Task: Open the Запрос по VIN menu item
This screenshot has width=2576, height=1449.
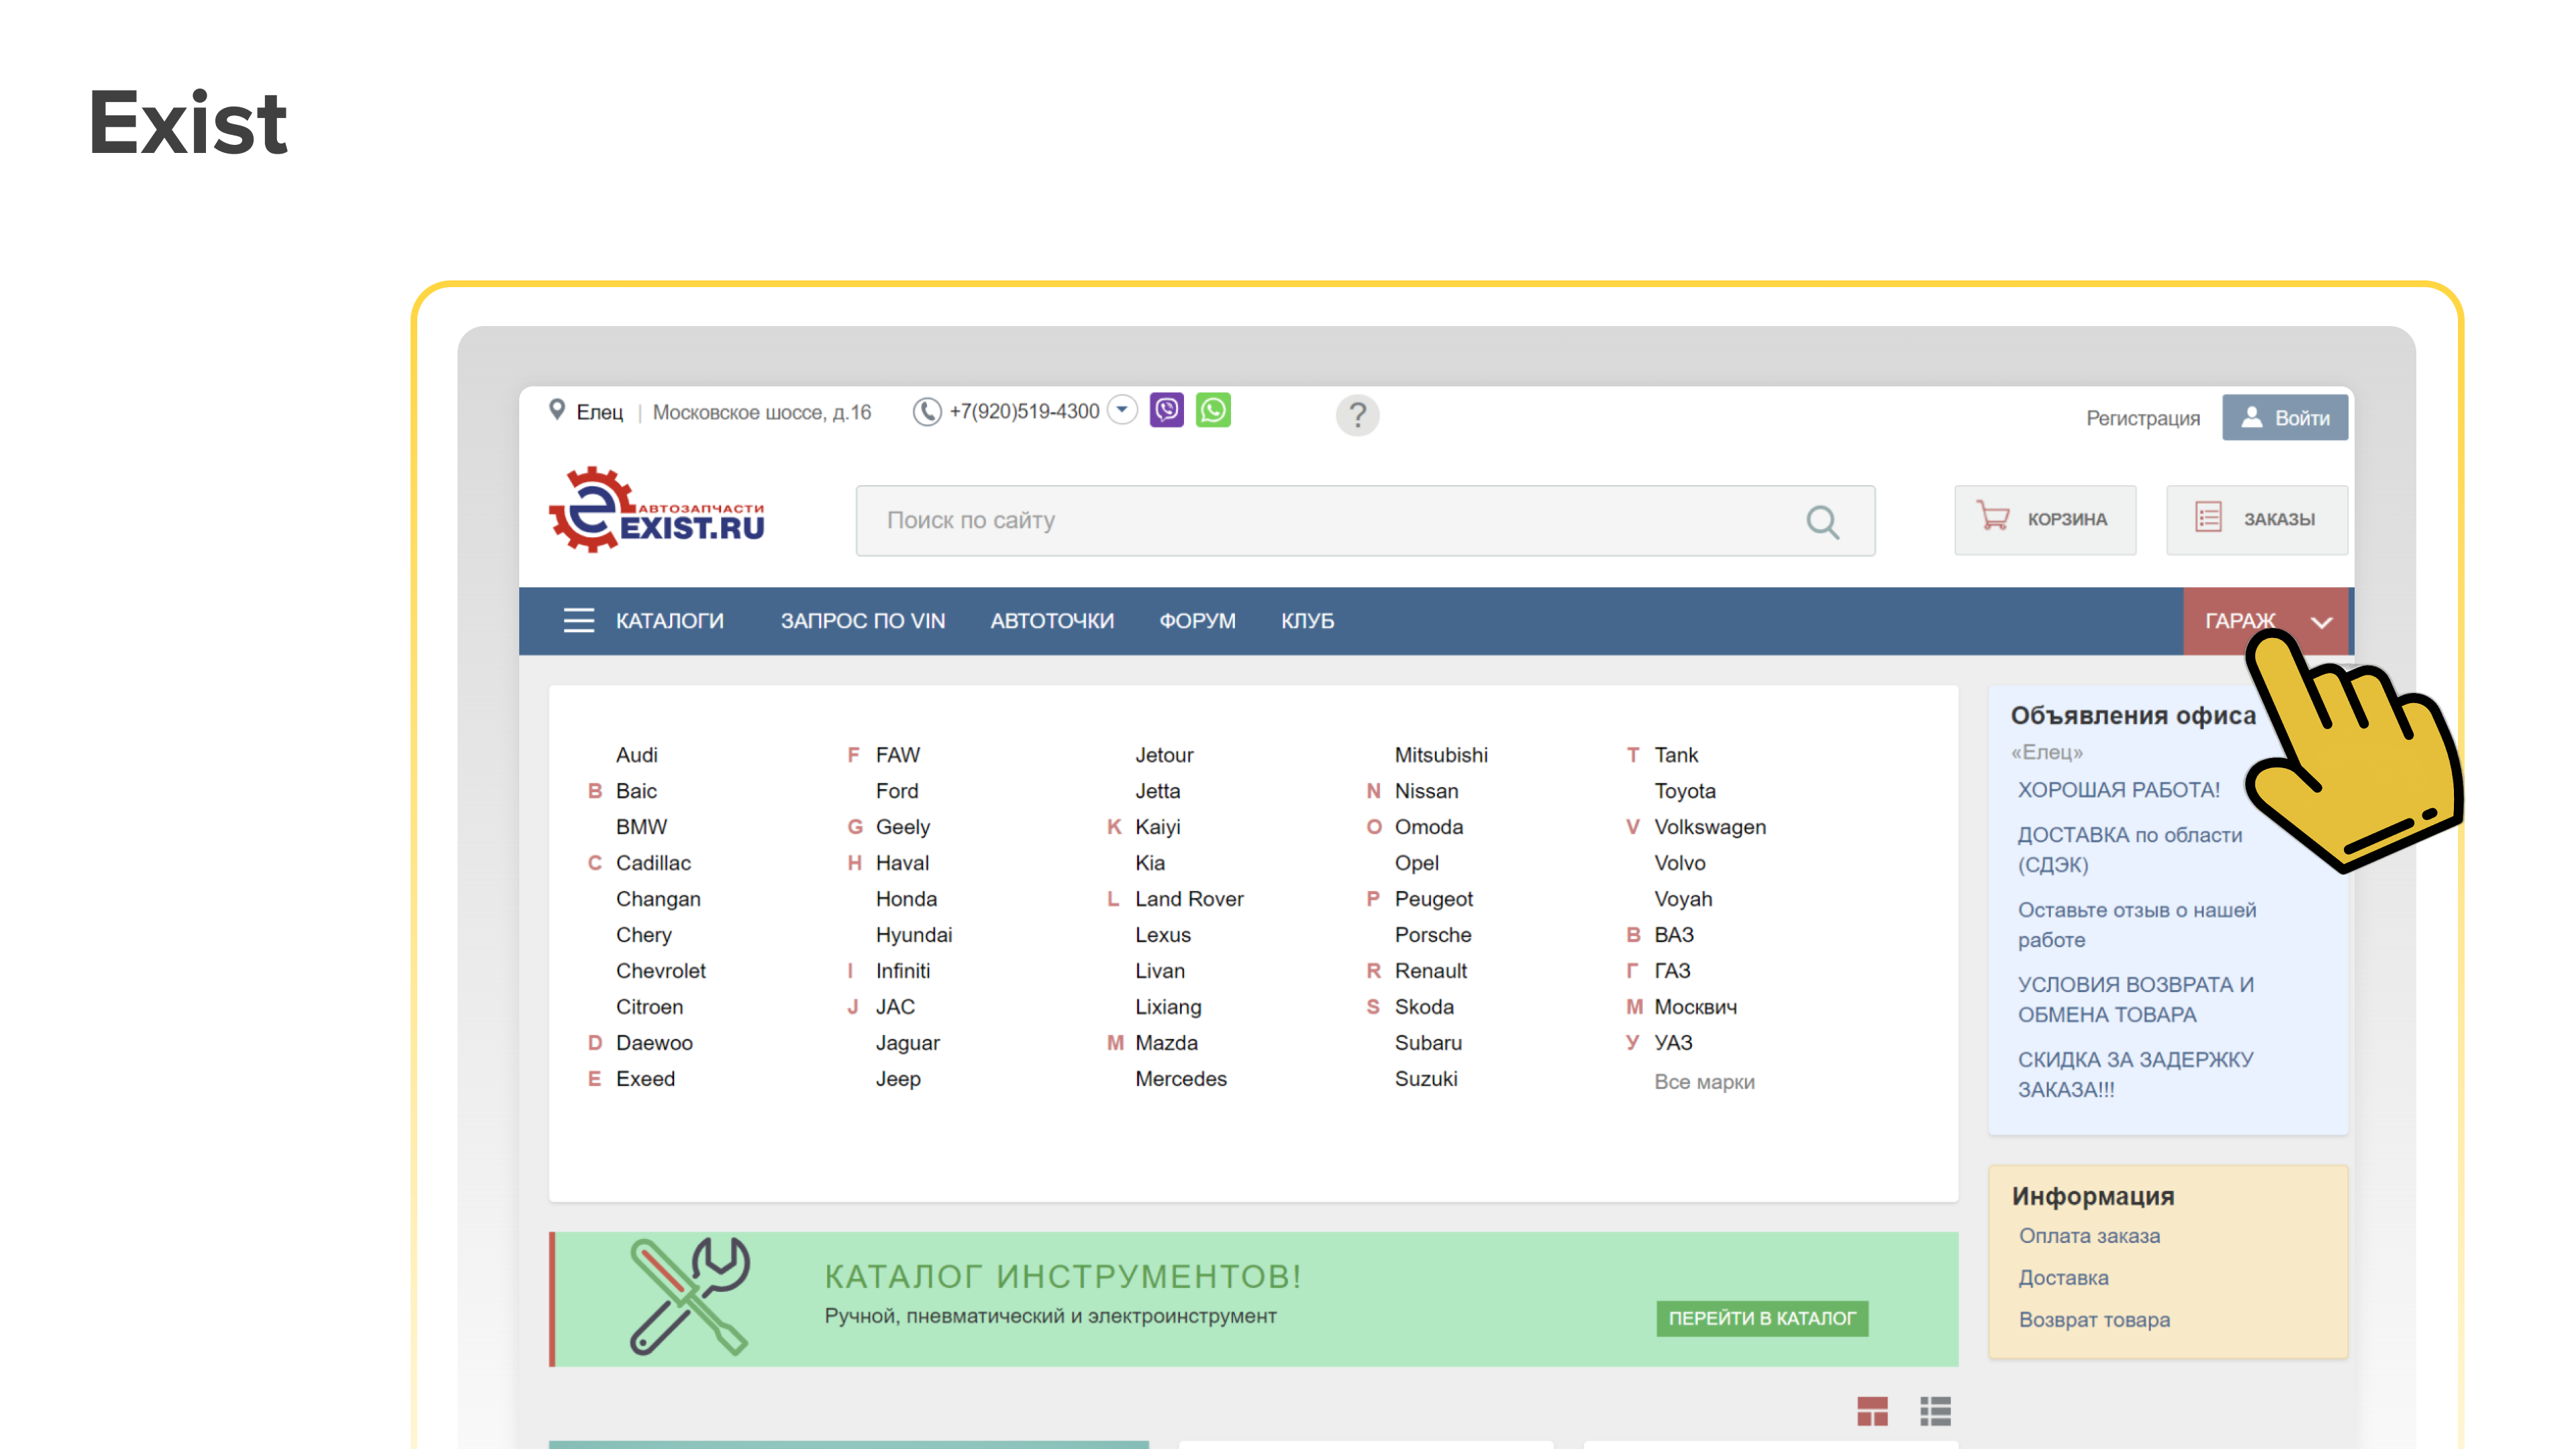Action: click(x=862, y=621)
